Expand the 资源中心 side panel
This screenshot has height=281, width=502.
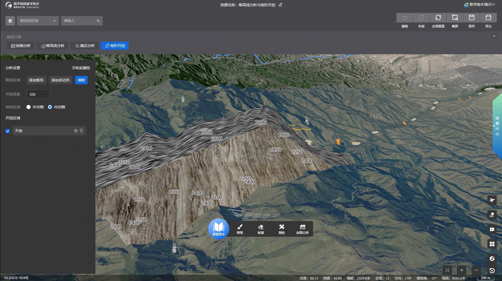point(497,126)
